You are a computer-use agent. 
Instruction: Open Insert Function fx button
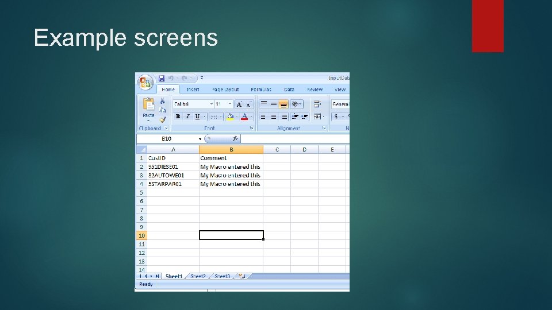coord(235,139)
